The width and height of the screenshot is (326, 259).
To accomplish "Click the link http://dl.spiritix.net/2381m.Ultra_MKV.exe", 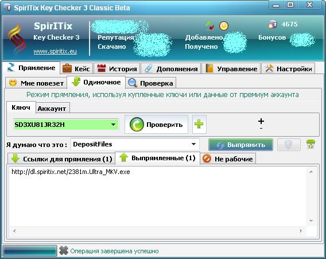I will [71, 172].
